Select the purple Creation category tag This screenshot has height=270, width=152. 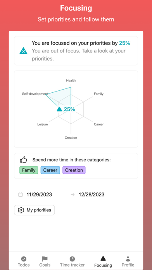point(74,170)
